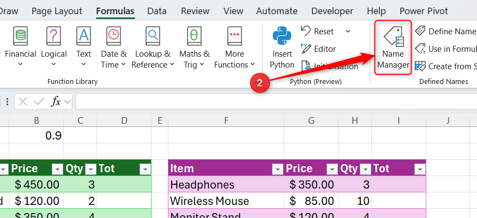Viewport: 477px width, 218px height.
Task: Click the Insert Function fx icon
Action: tap(56, 101)
